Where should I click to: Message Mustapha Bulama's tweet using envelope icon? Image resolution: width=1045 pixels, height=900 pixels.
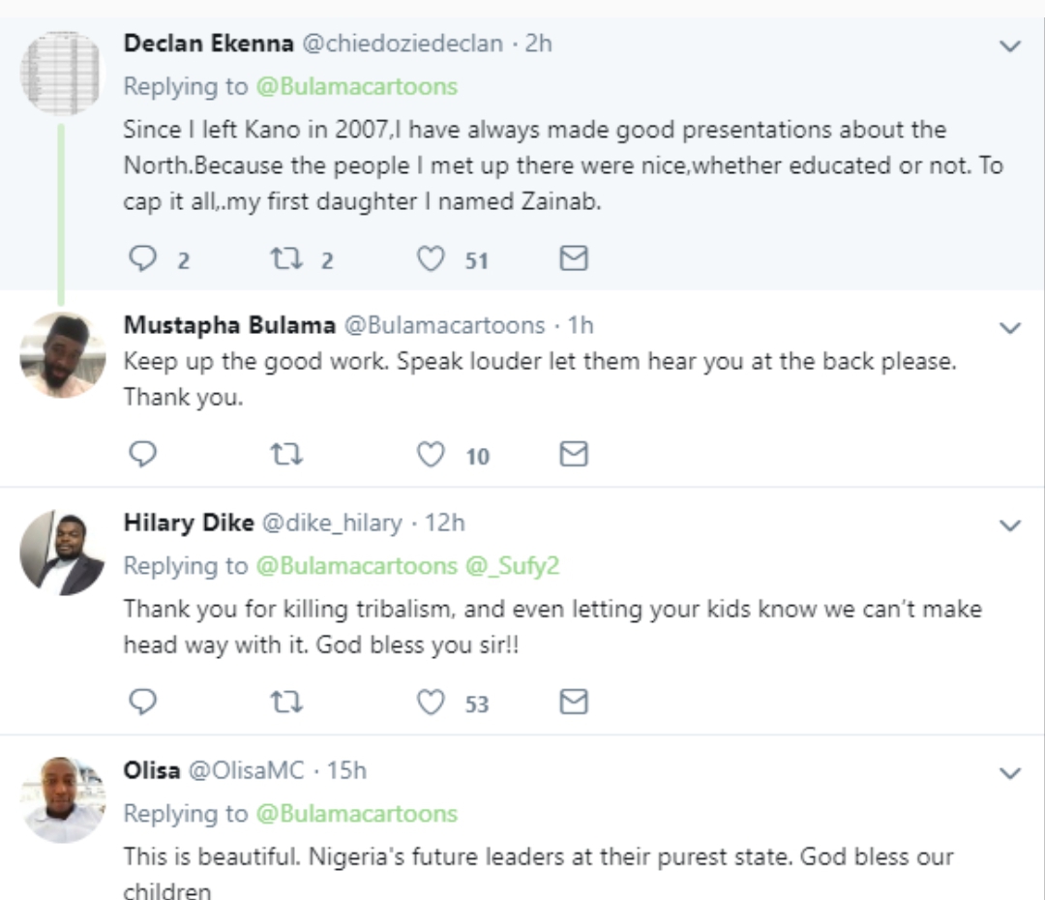pos(574,454)
